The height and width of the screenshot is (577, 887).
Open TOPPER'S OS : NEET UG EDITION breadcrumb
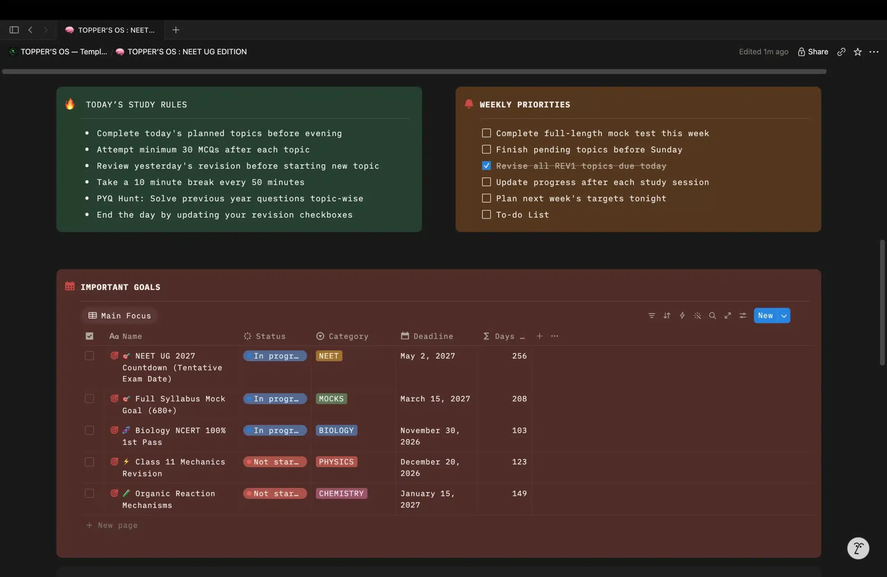[181, 52]
